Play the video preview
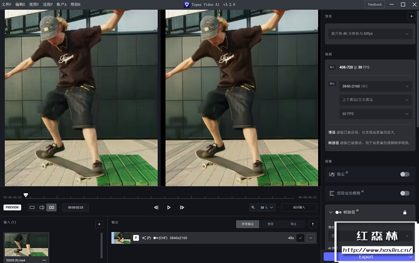 pyautogui.click(x=169, y=207)
